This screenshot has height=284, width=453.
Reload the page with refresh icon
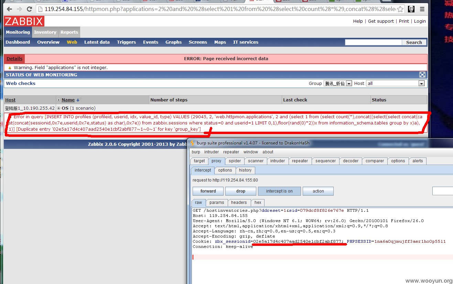(x=29, y=9)
